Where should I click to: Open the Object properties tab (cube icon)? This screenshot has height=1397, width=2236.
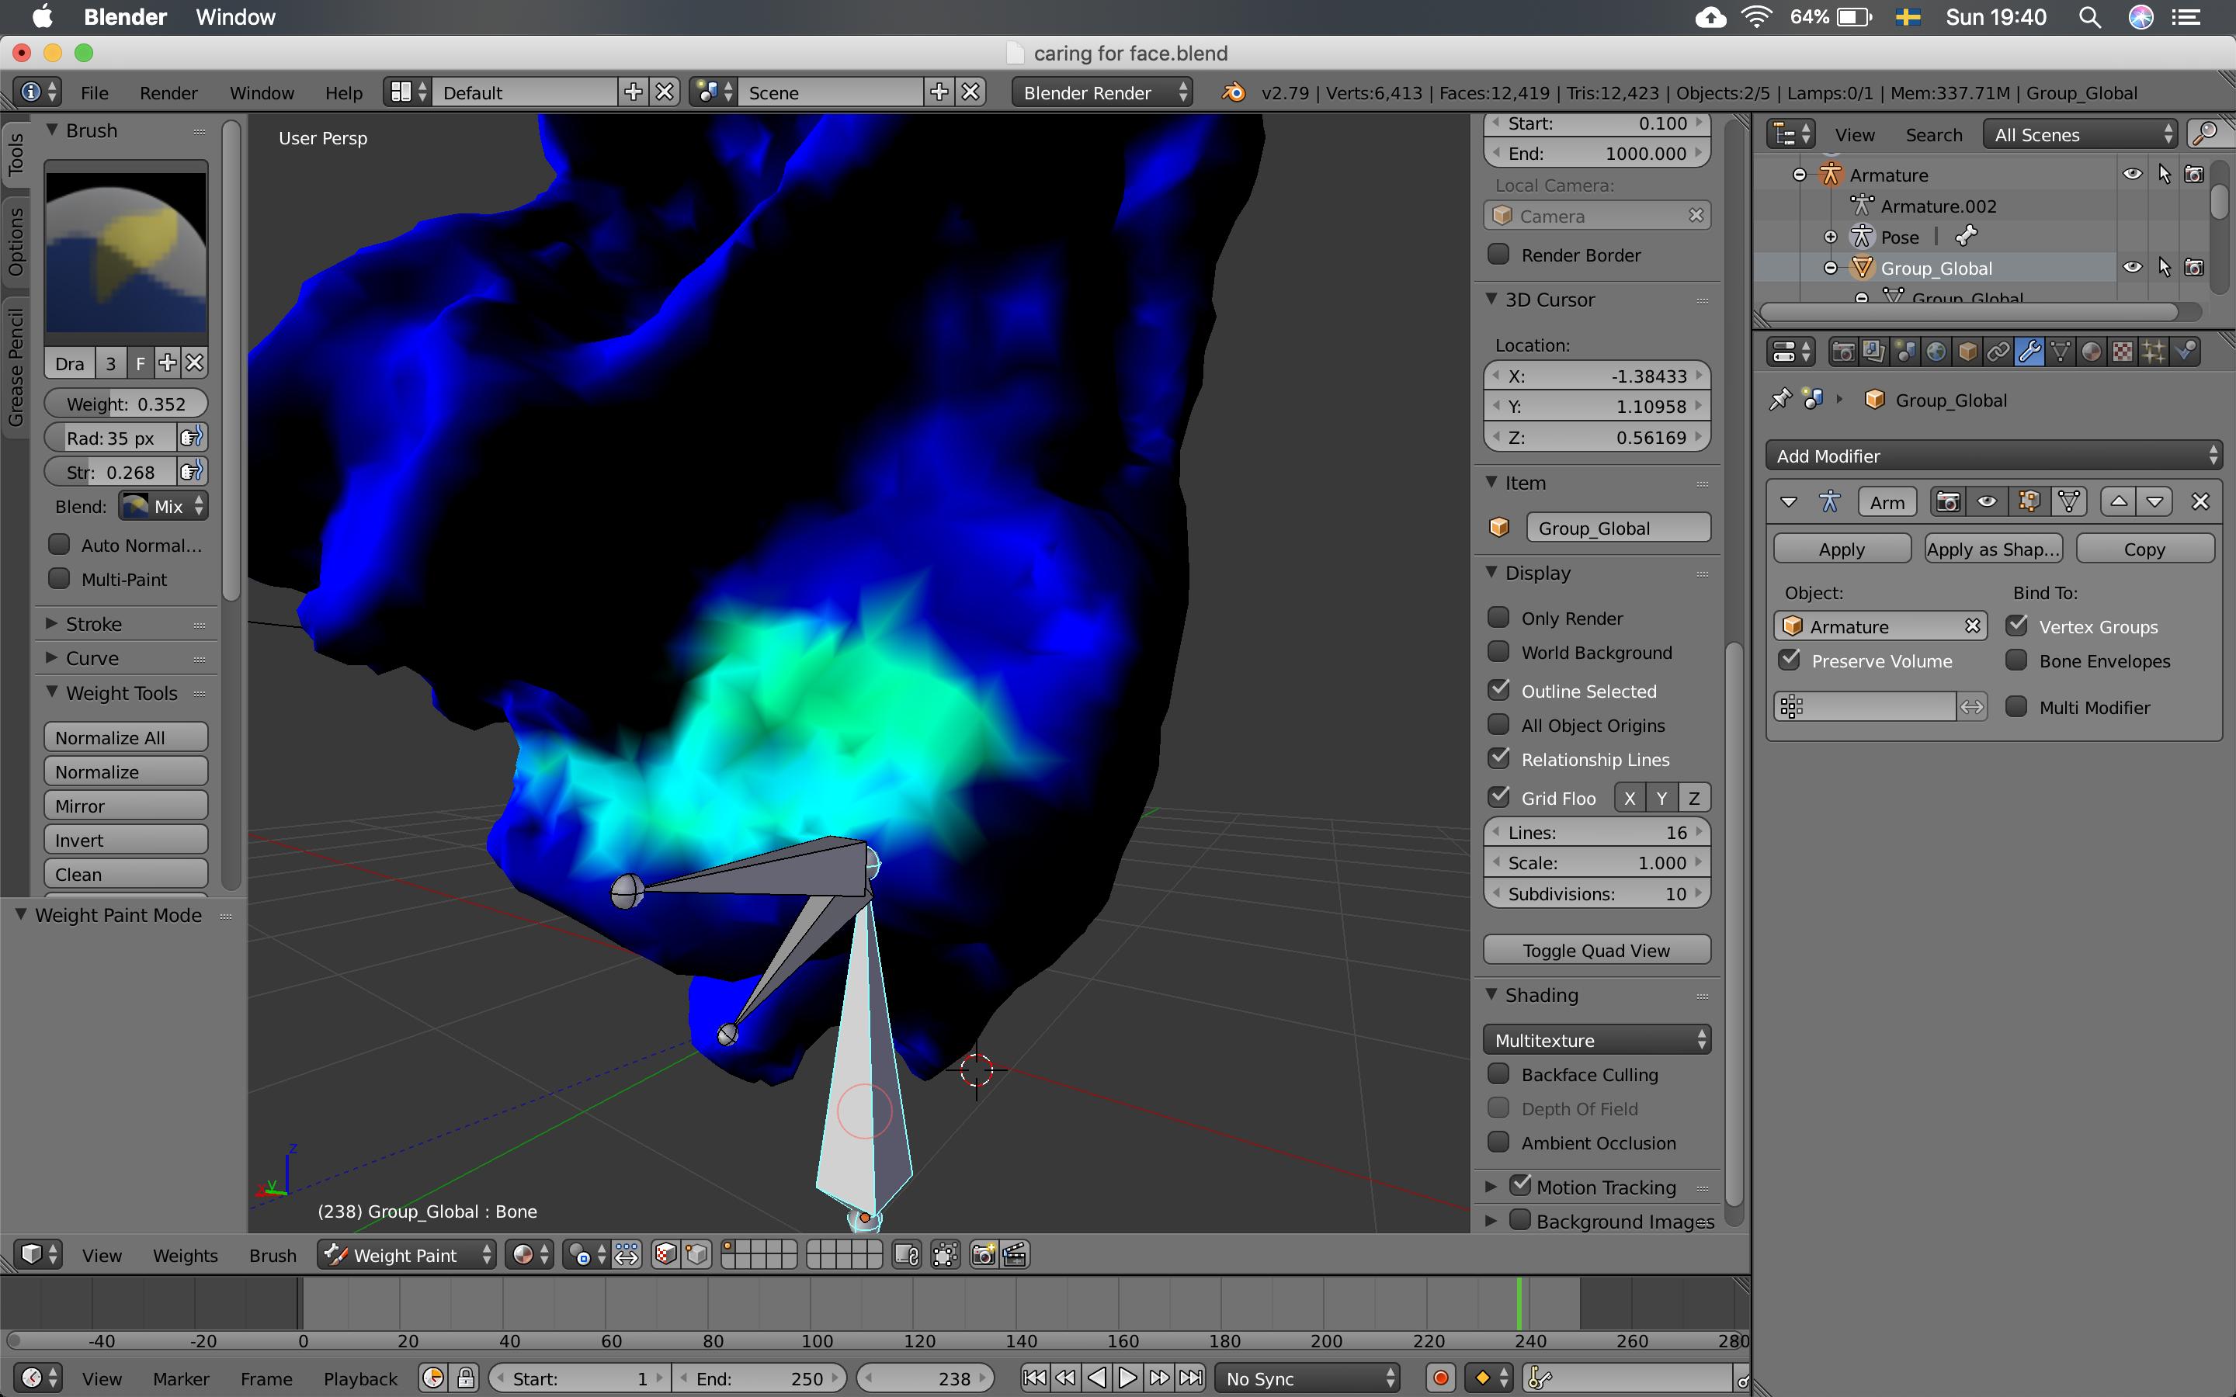point(1967,352)
